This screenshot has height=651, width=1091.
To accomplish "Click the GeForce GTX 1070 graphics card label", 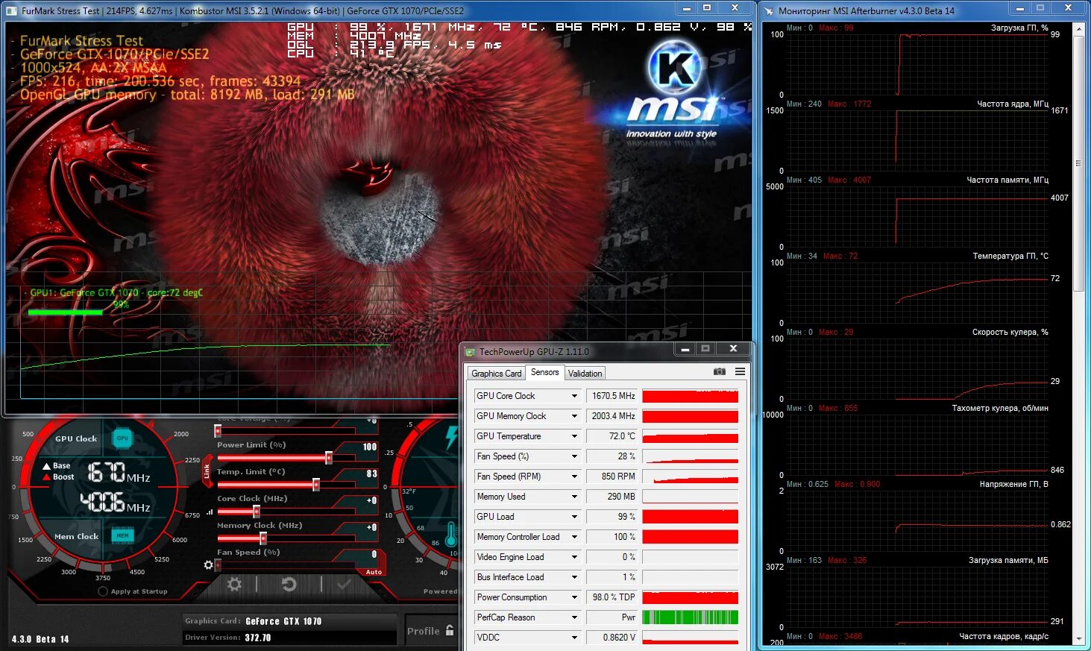I will [283, 621].
